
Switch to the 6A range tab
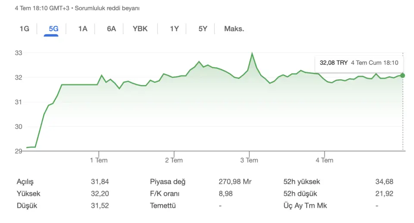tap(111, 28)
